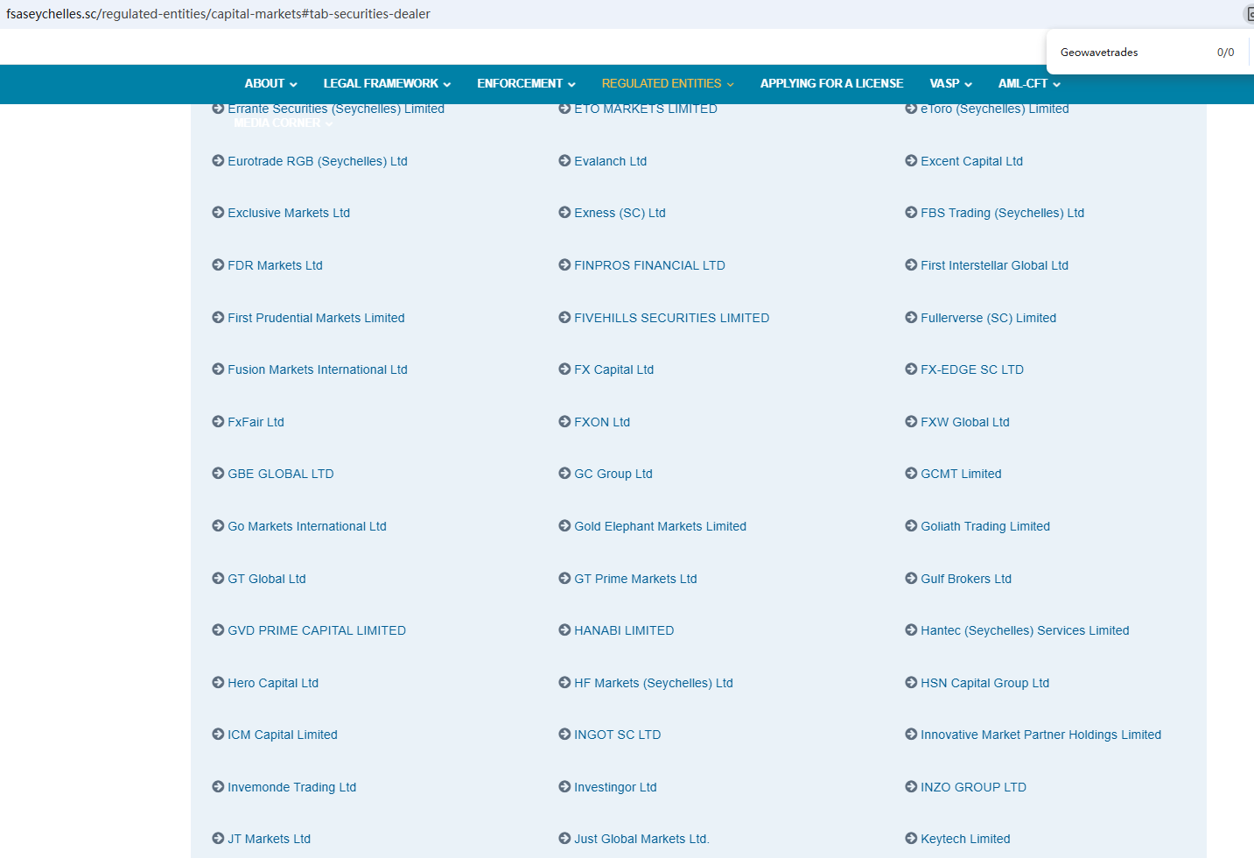Open APPLYING FOR A LICENSE menu item
This screenshot has width=1254, height=858.
[831, 84]
